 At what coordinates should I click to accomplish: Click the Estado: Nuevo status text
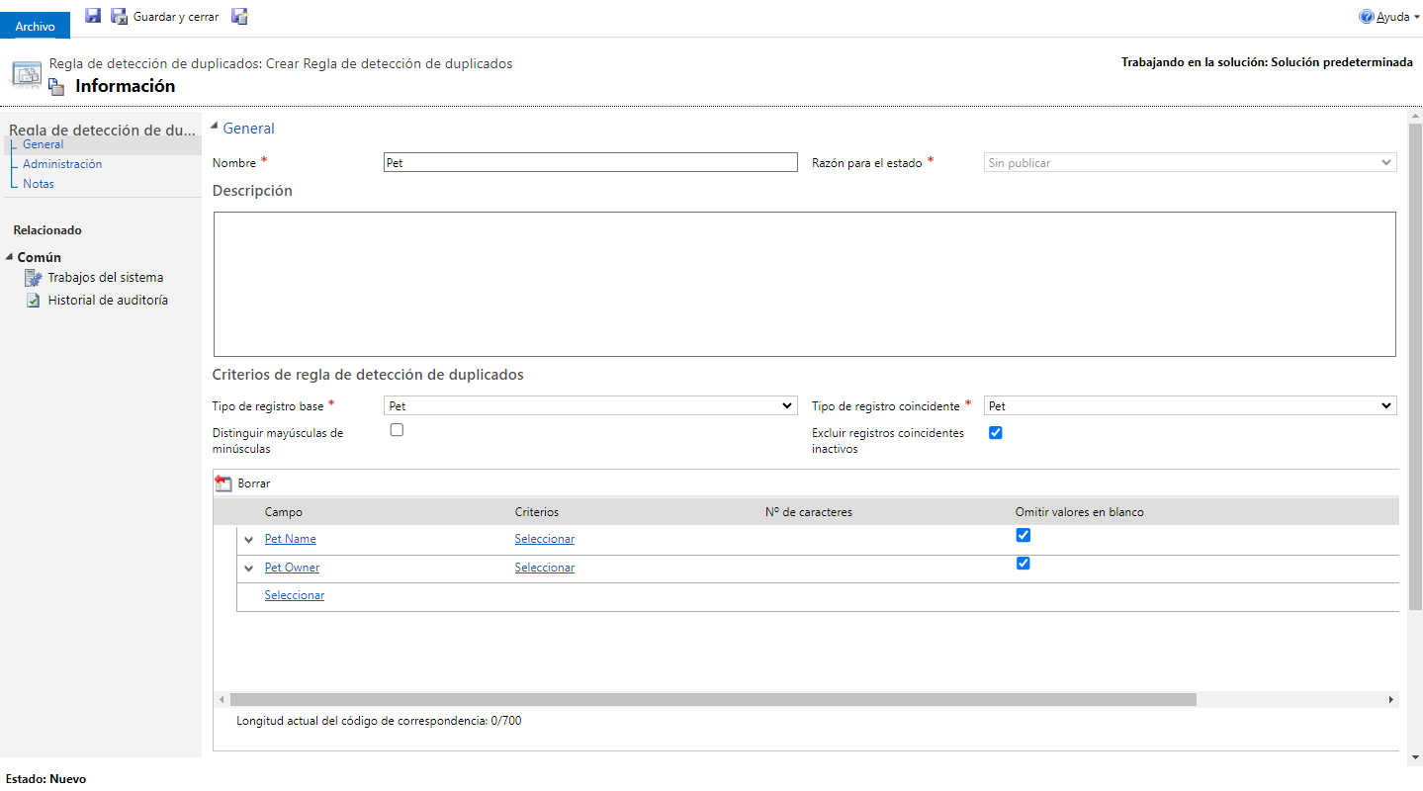coord(45,779)
